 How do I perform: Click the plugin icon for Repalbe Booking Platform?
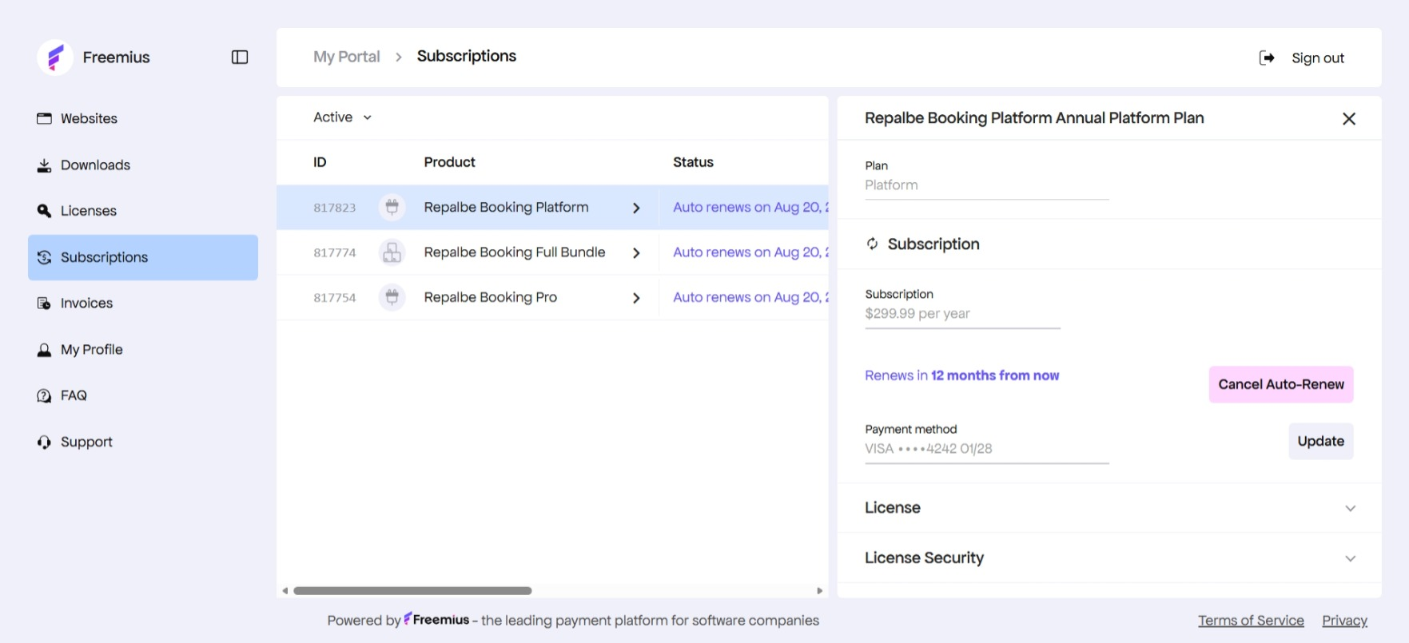tap(392, 208)
